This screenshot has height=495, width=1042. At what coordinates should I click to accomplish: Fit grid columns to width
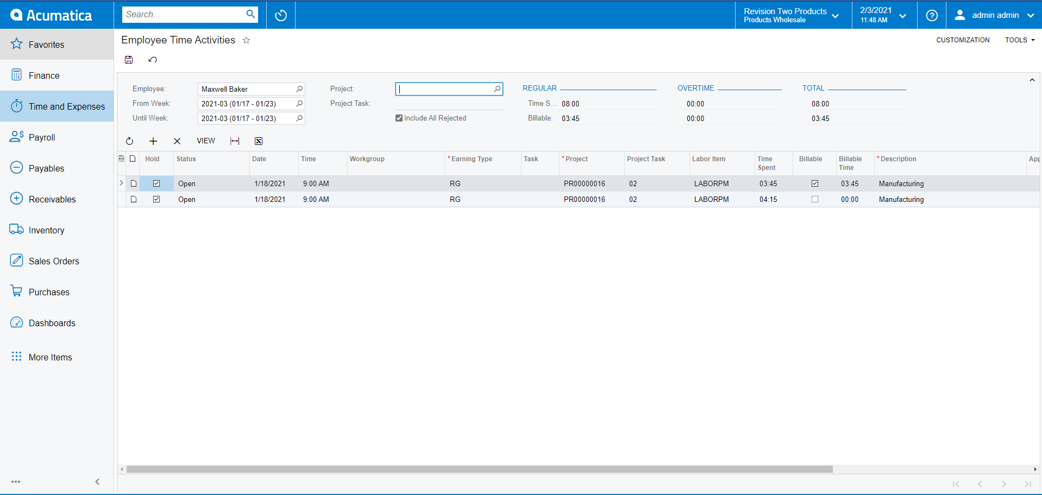[235, 141]
